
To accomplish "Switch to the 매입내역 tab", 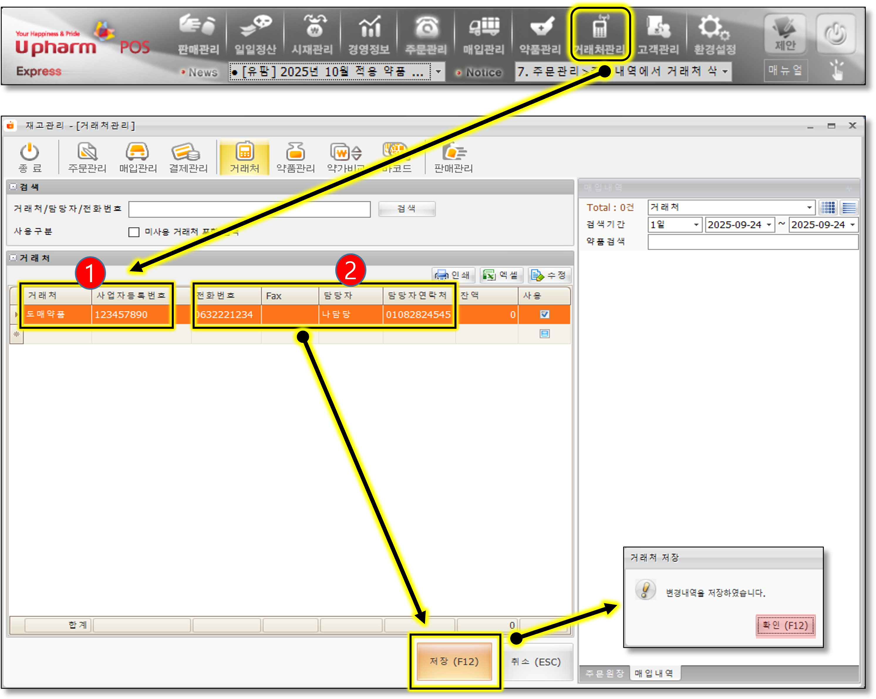I will click(x=654, y=673).
